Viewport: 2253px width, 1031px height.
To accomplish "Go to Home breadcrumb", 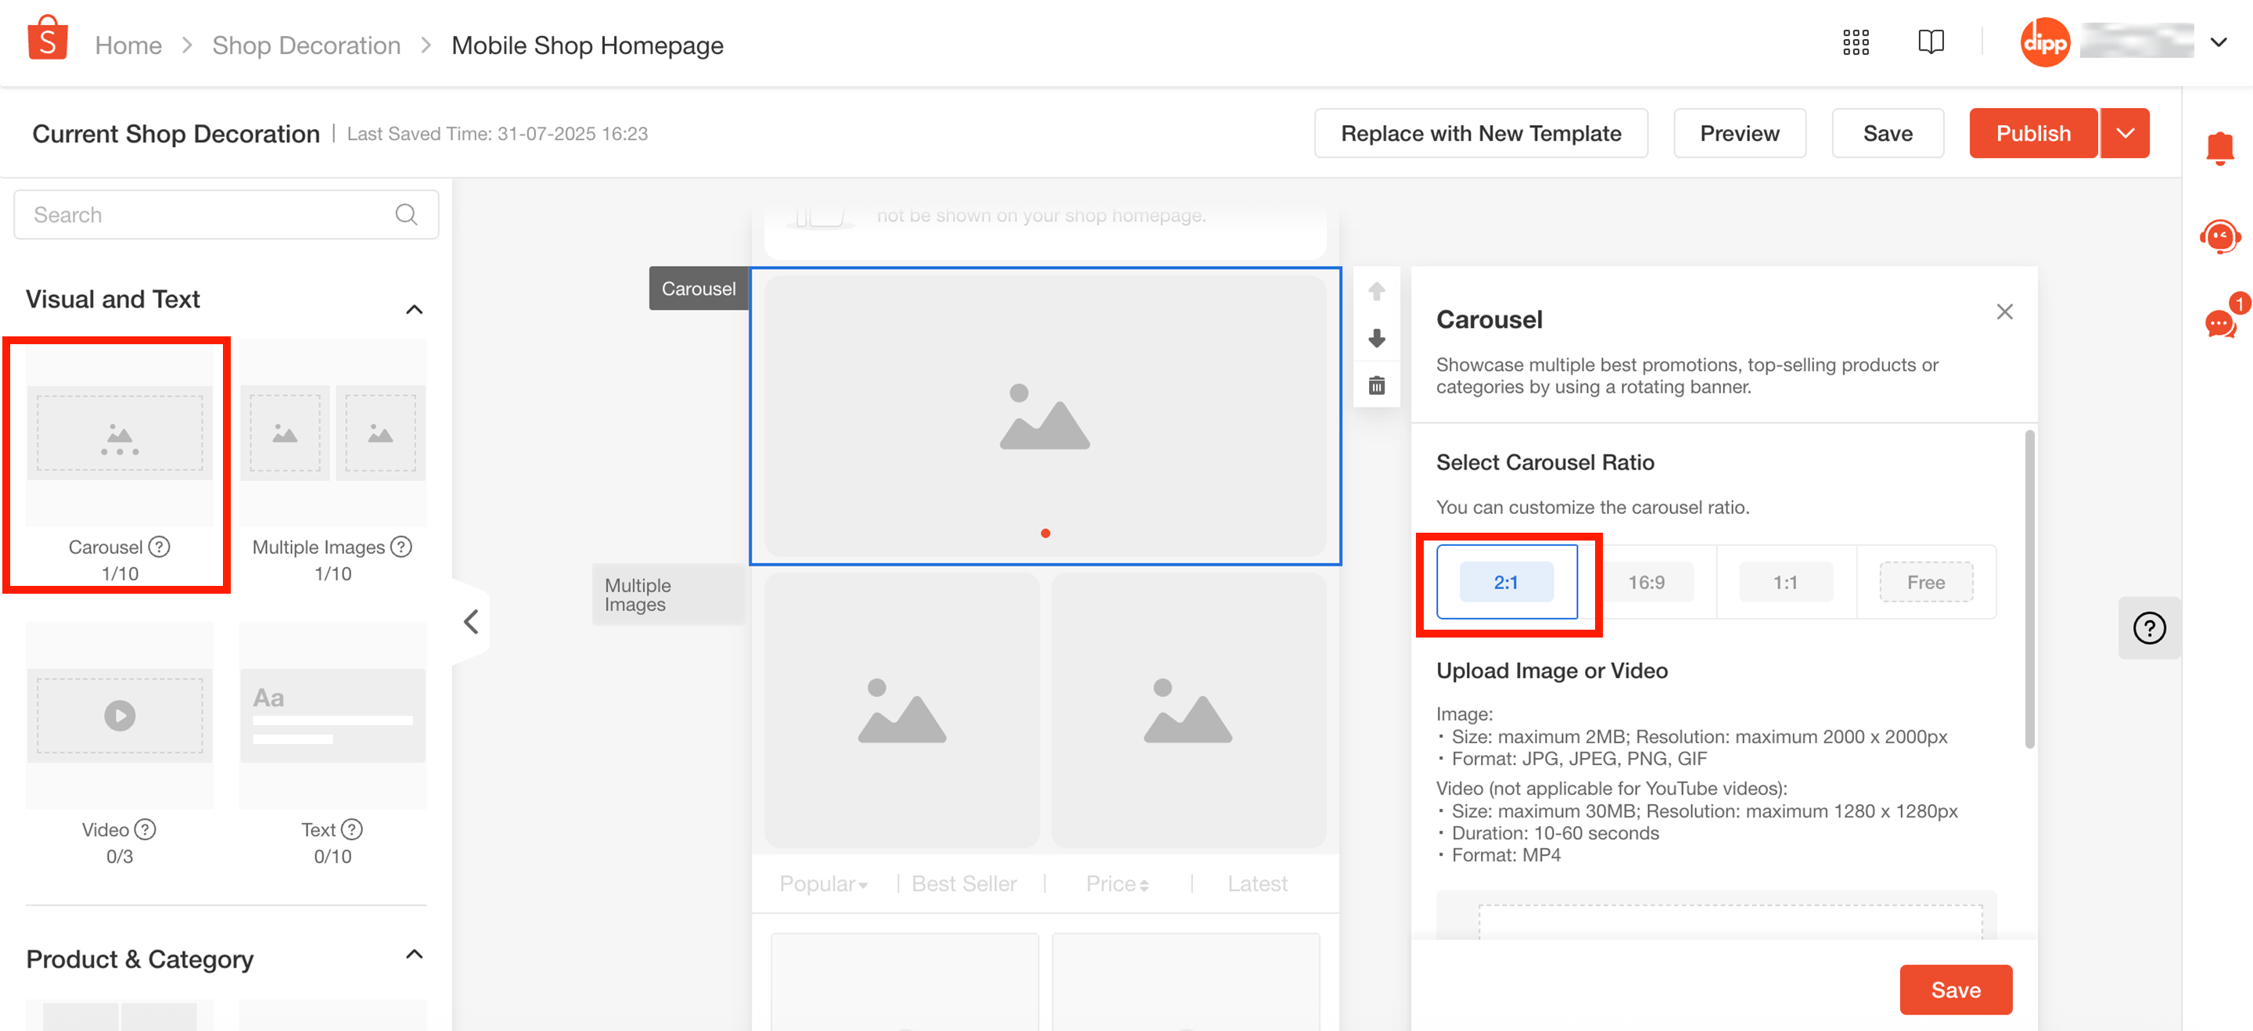I will 128,45.
